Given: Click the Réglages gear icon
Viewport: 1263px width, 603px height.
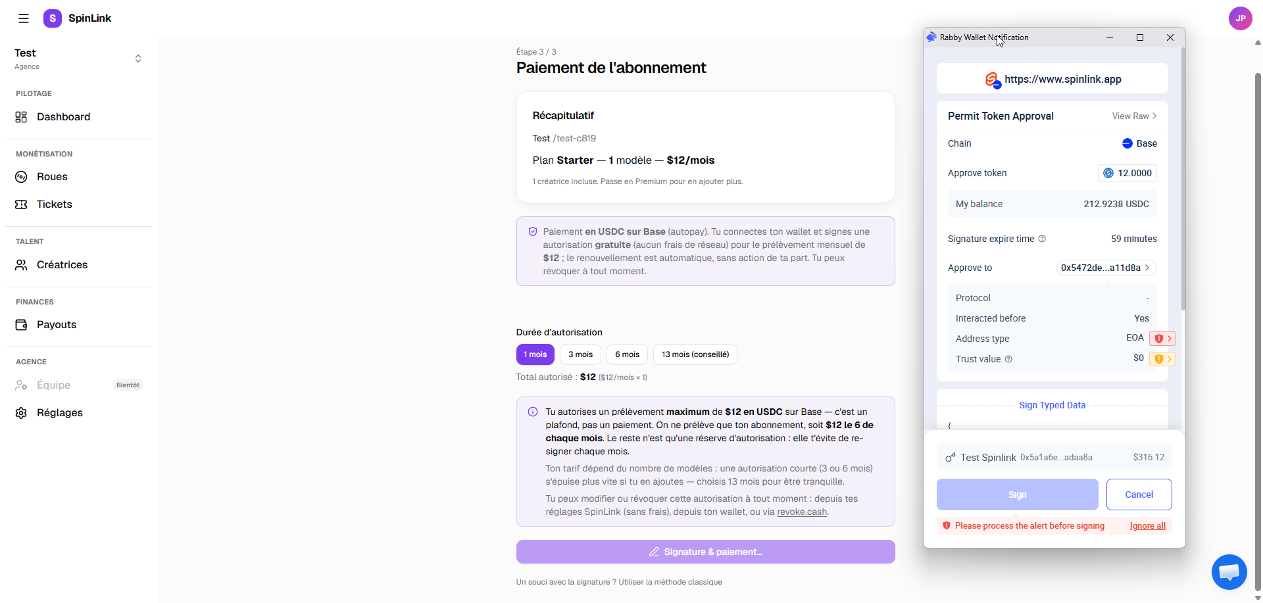Looking at the screenshot, I should coord(21,413).
